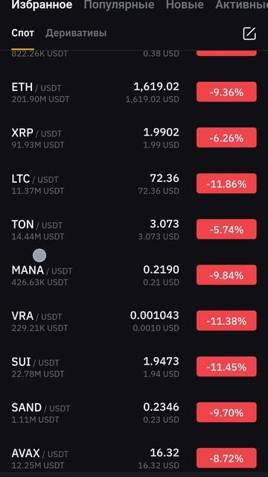Select the VRA price 0.001043

154,315
